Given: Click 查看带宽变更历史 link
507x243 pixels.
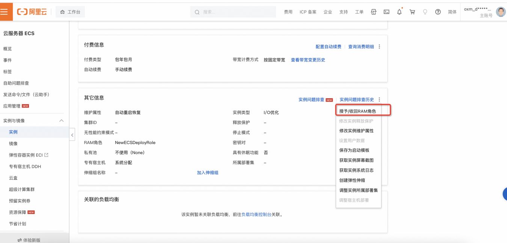Looking at the screenshot, I should click(x=308, y=60).
